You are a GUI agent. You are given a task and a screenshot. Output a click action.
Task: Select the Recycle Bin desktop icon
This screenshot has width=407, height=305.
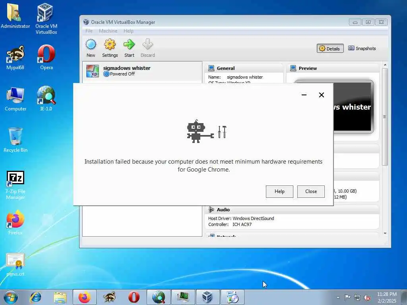coord(16,140)
